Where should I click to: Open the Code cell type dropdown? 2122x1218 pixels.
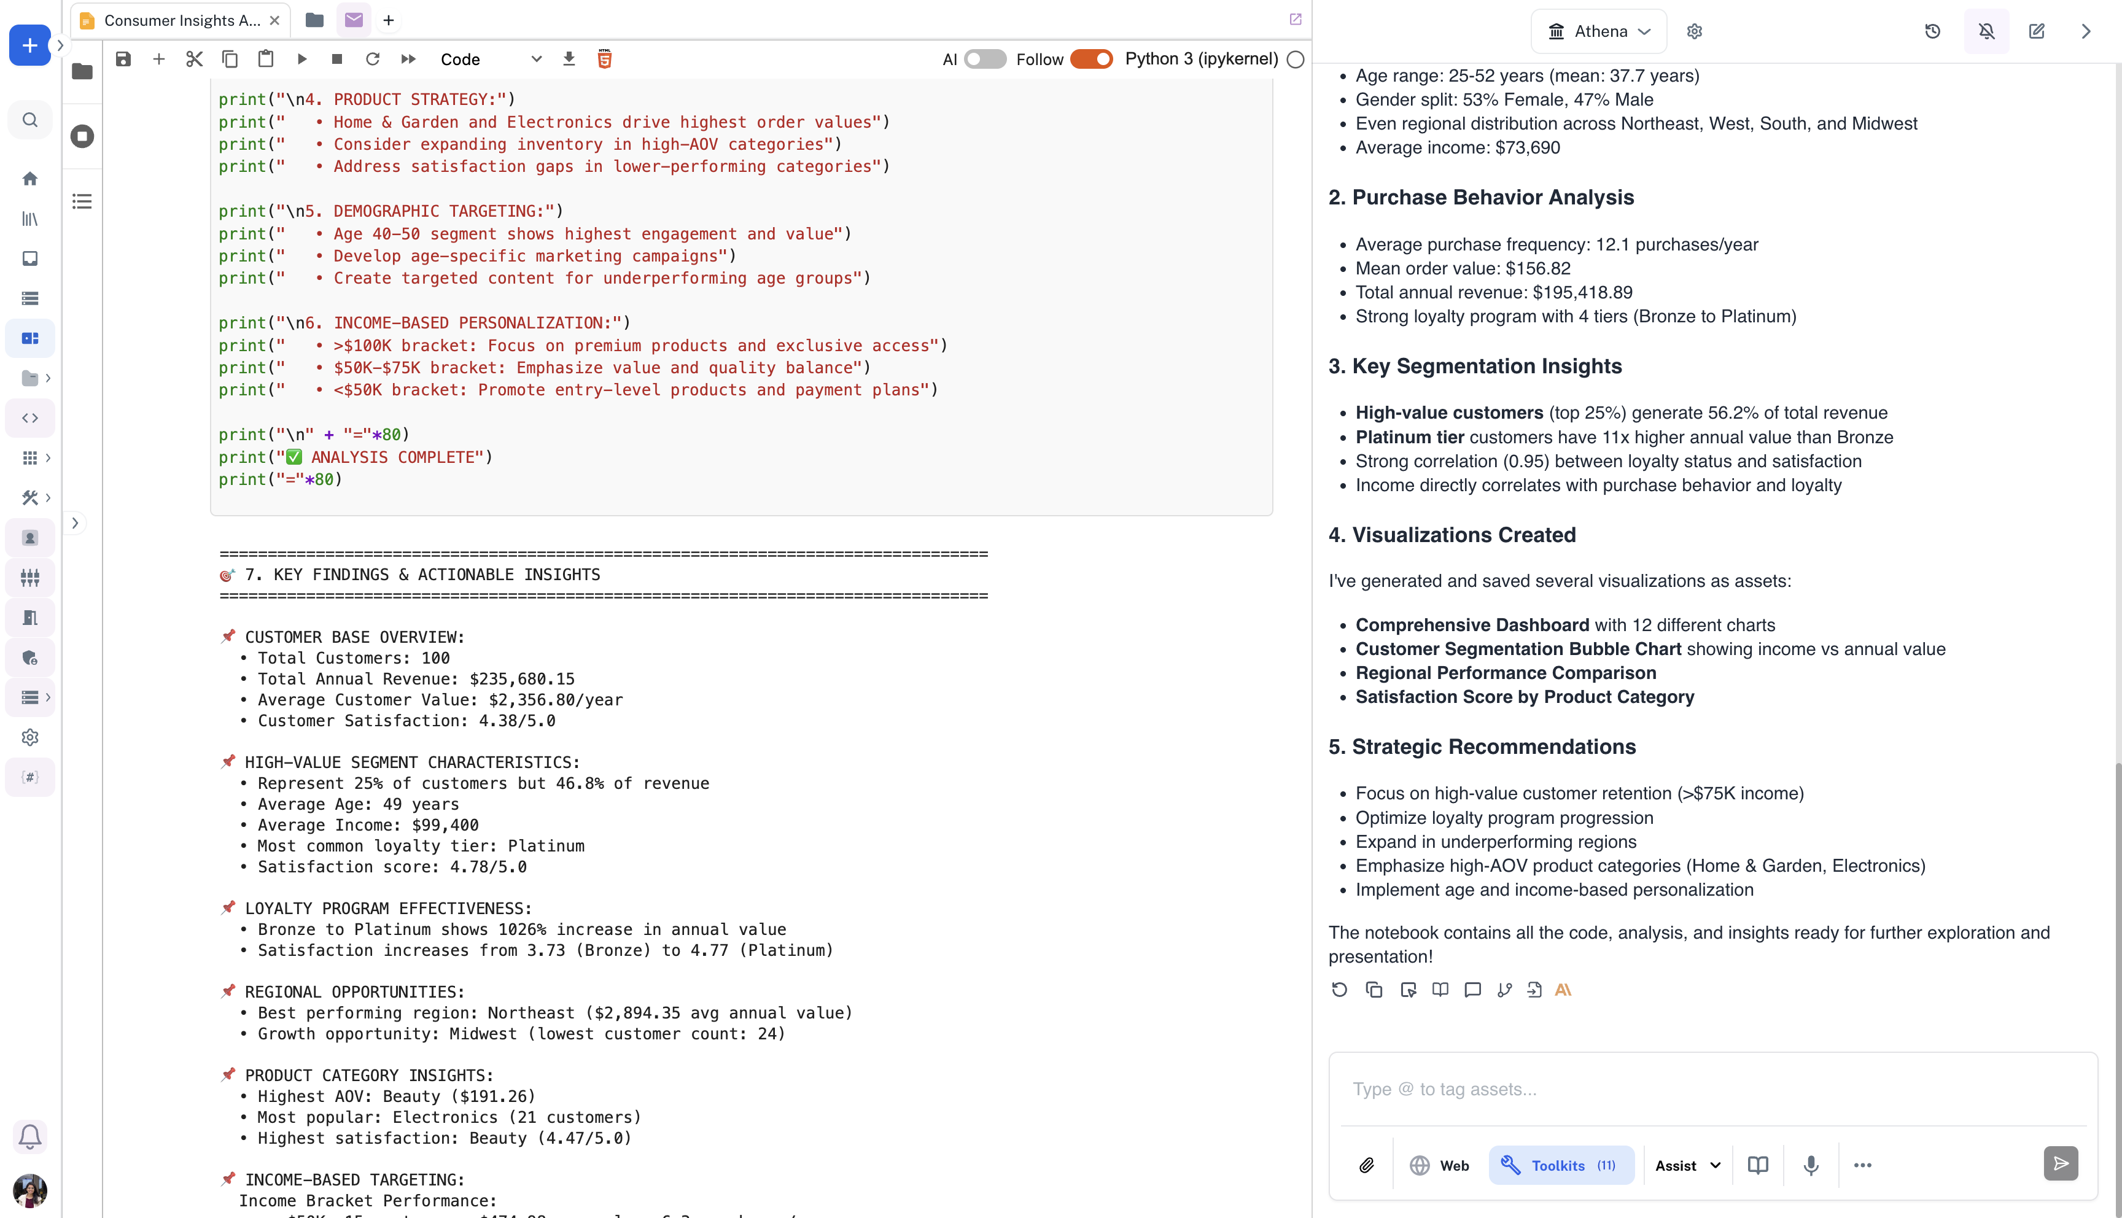click(491, 60)
